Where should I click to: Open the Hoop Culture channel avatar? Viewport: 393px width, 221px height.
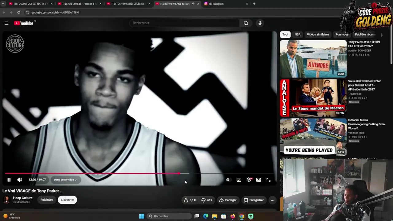click(6, 200)
